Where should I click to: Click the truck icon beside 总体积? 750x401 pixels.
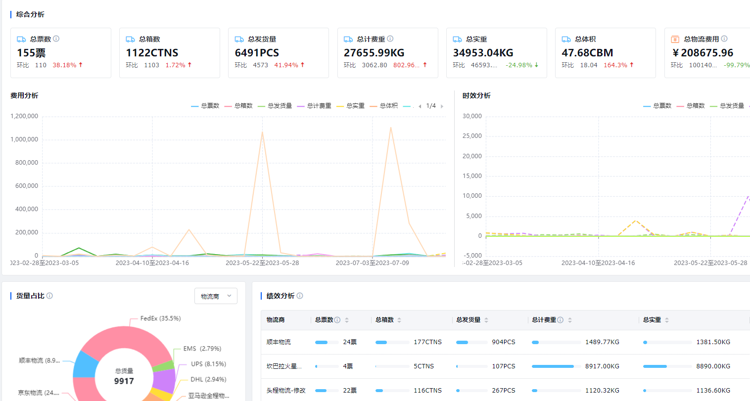coord(566,39)
